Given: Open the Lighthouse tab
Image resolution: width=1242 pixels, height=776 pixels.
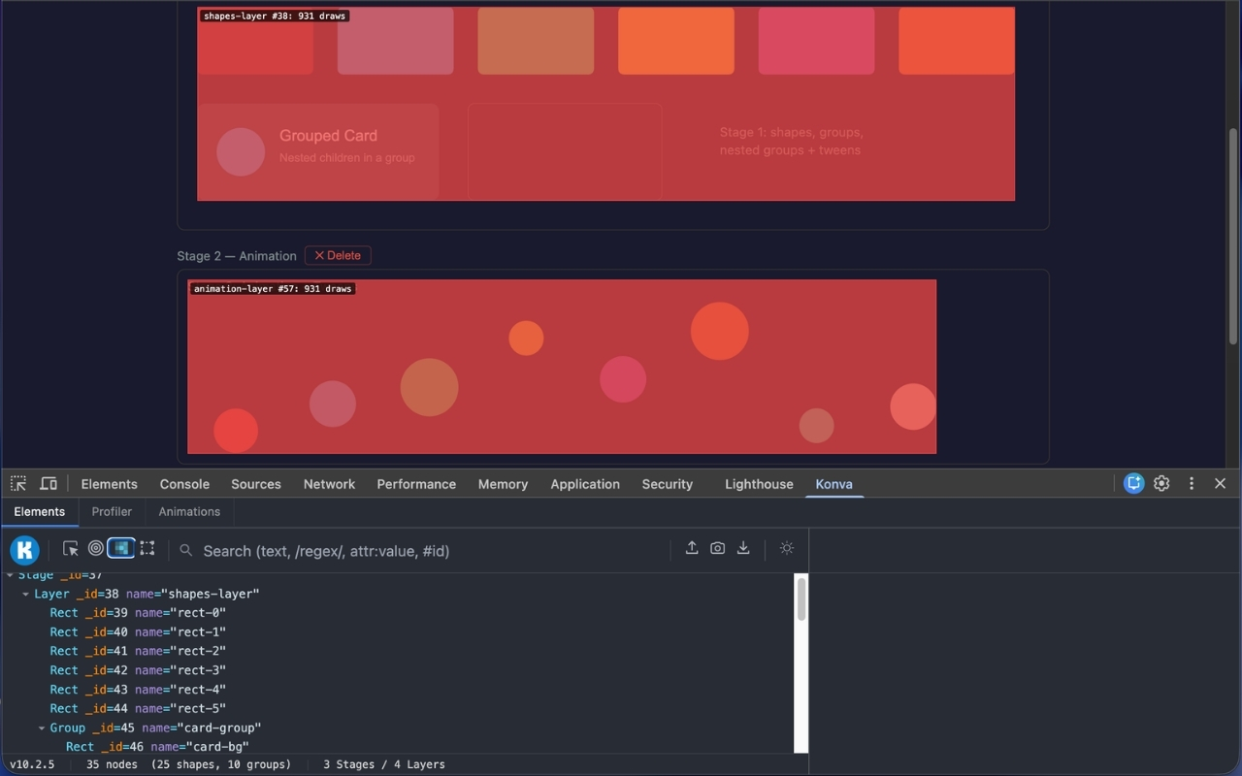Looking at the screenshot, I should pyautogui.click(x=759, y=484).
